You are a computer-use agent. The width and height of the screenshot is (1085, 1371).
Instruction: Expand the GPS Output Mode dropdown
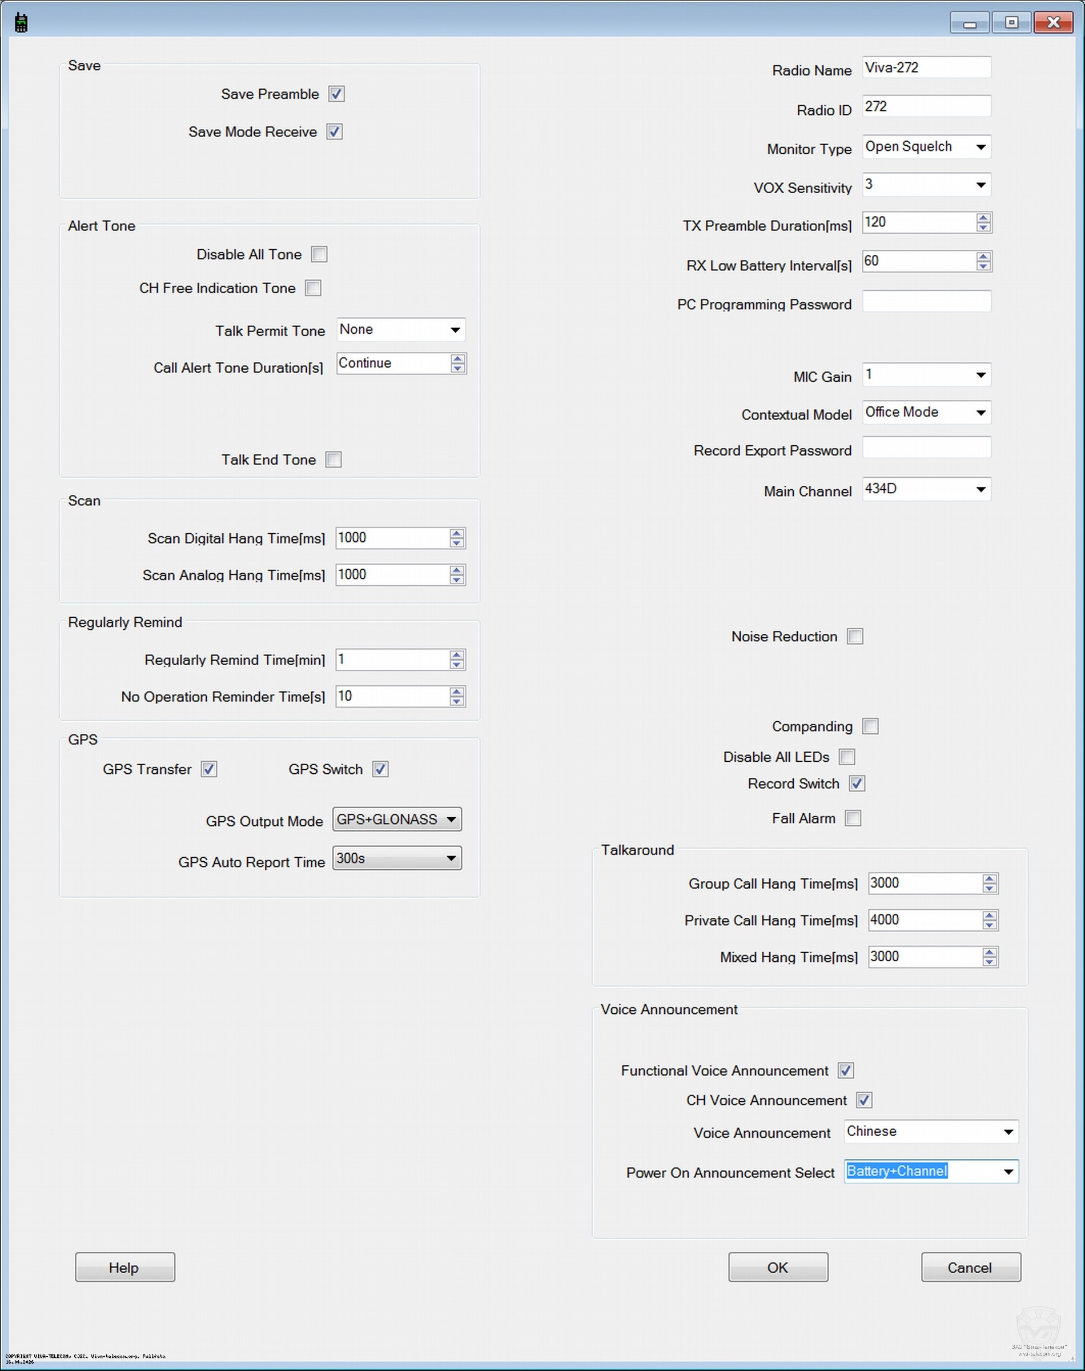pyautogui.click(x=451, y=820)
